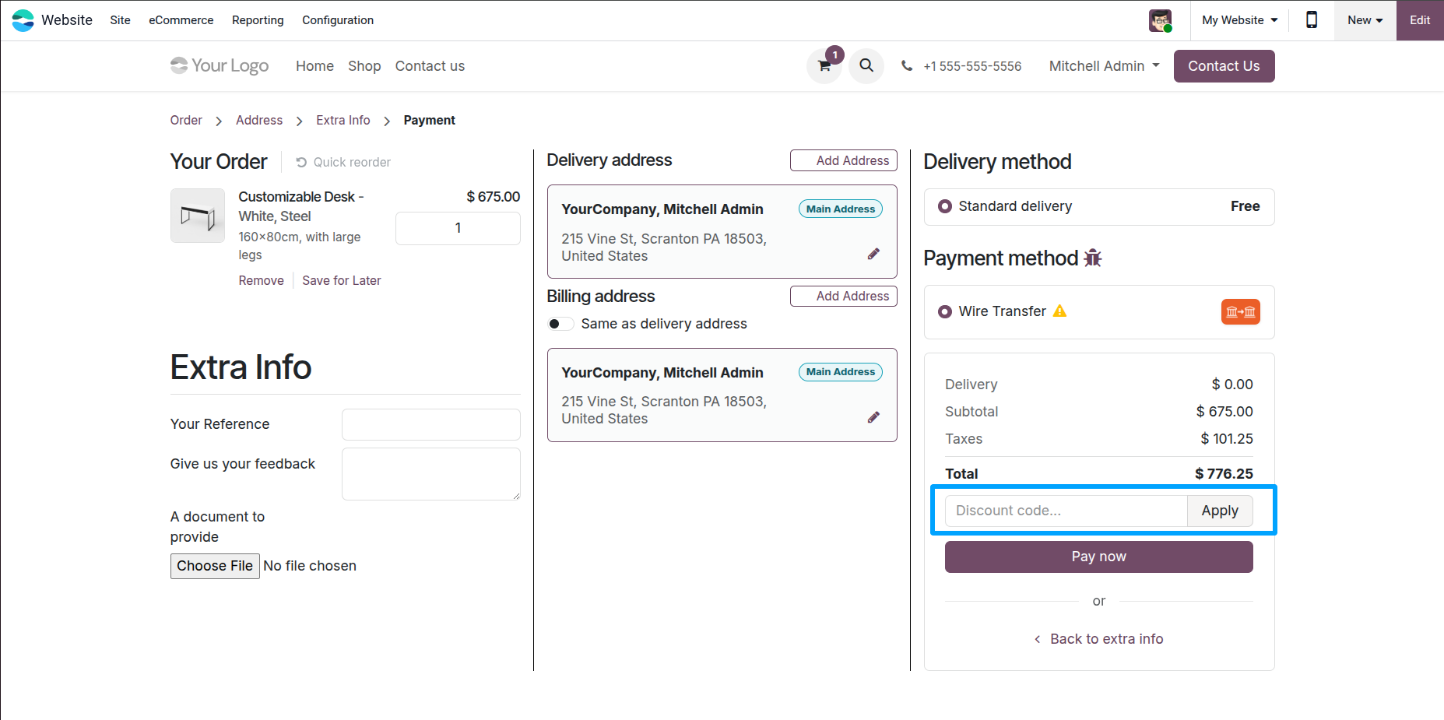
Task: Click the search magnifier icon
Action: point(866,66)
